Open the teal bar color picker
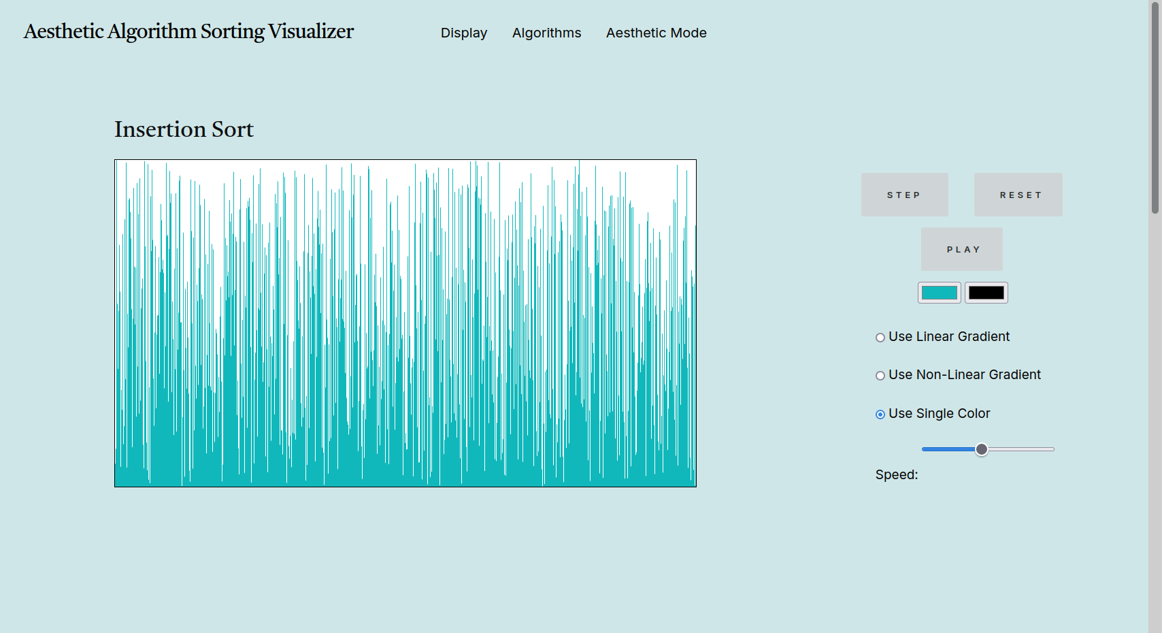Image resolution: width=1162 pixels, height=633 pixels. click(940, 293)
